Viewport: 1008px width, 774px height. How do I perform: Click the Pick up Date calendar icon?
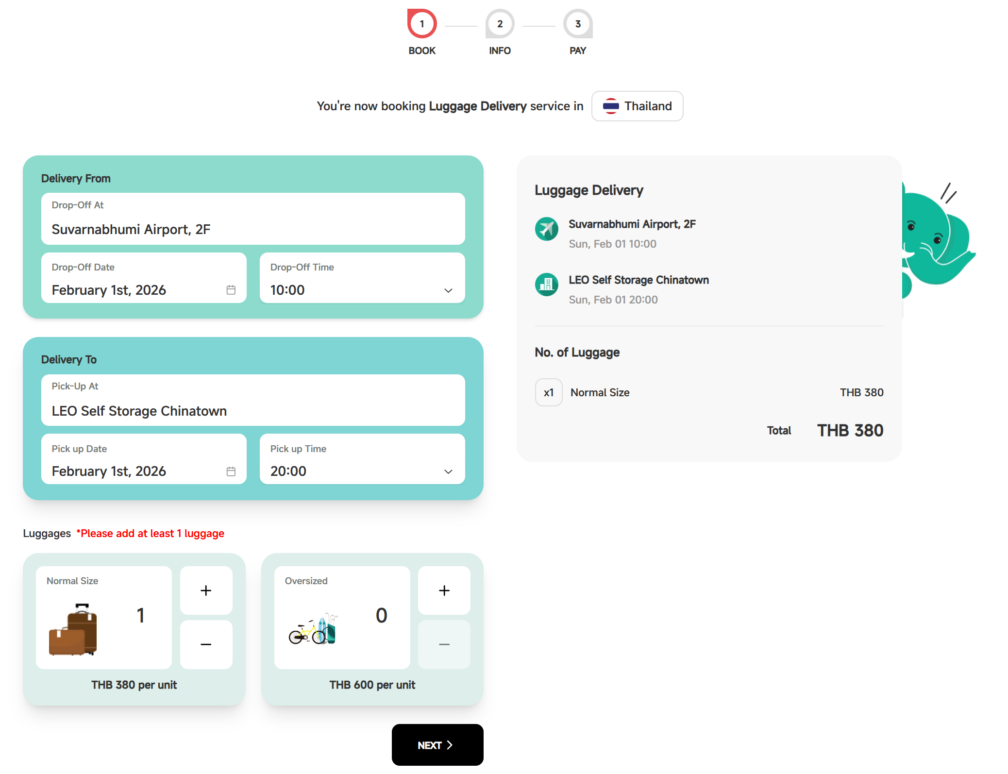coord(231,471)
